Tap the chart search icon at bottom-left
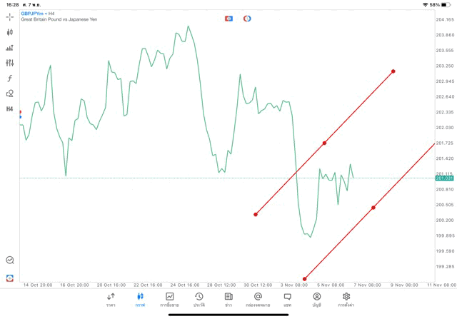 pos(10,260)
